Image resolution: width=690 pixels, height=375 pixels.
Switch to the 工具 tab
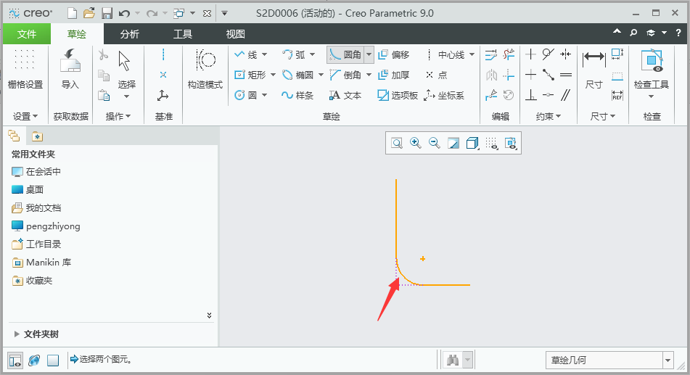point(183,34)
